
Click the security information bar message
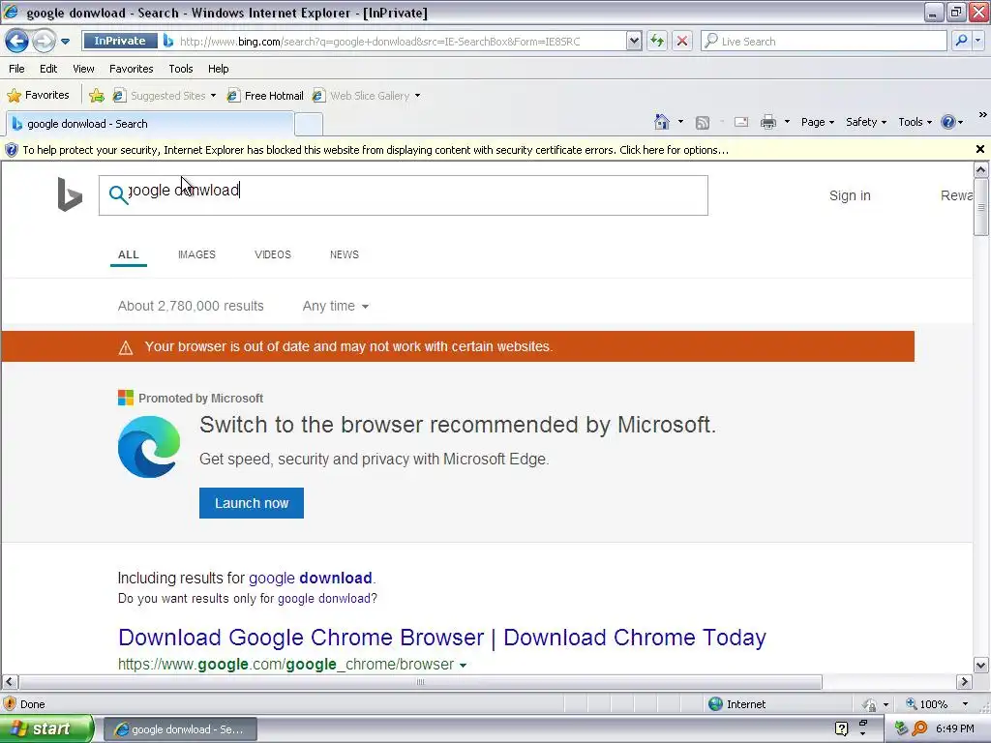click(375, 150)
